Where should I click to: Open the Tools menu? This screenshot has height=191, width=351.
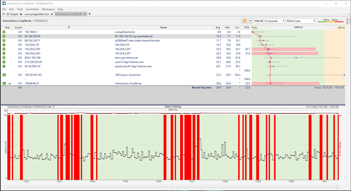pyautogui.click(x=20, y=9)
